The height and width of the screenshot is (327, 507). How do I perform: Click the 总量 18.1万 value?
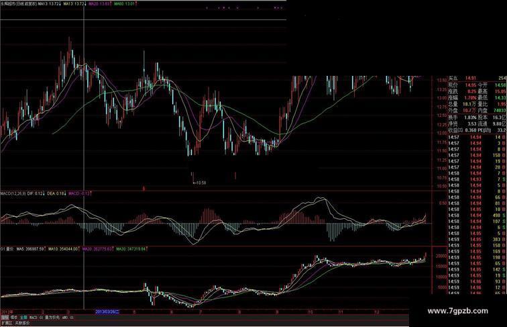click(x=471, y=104)
